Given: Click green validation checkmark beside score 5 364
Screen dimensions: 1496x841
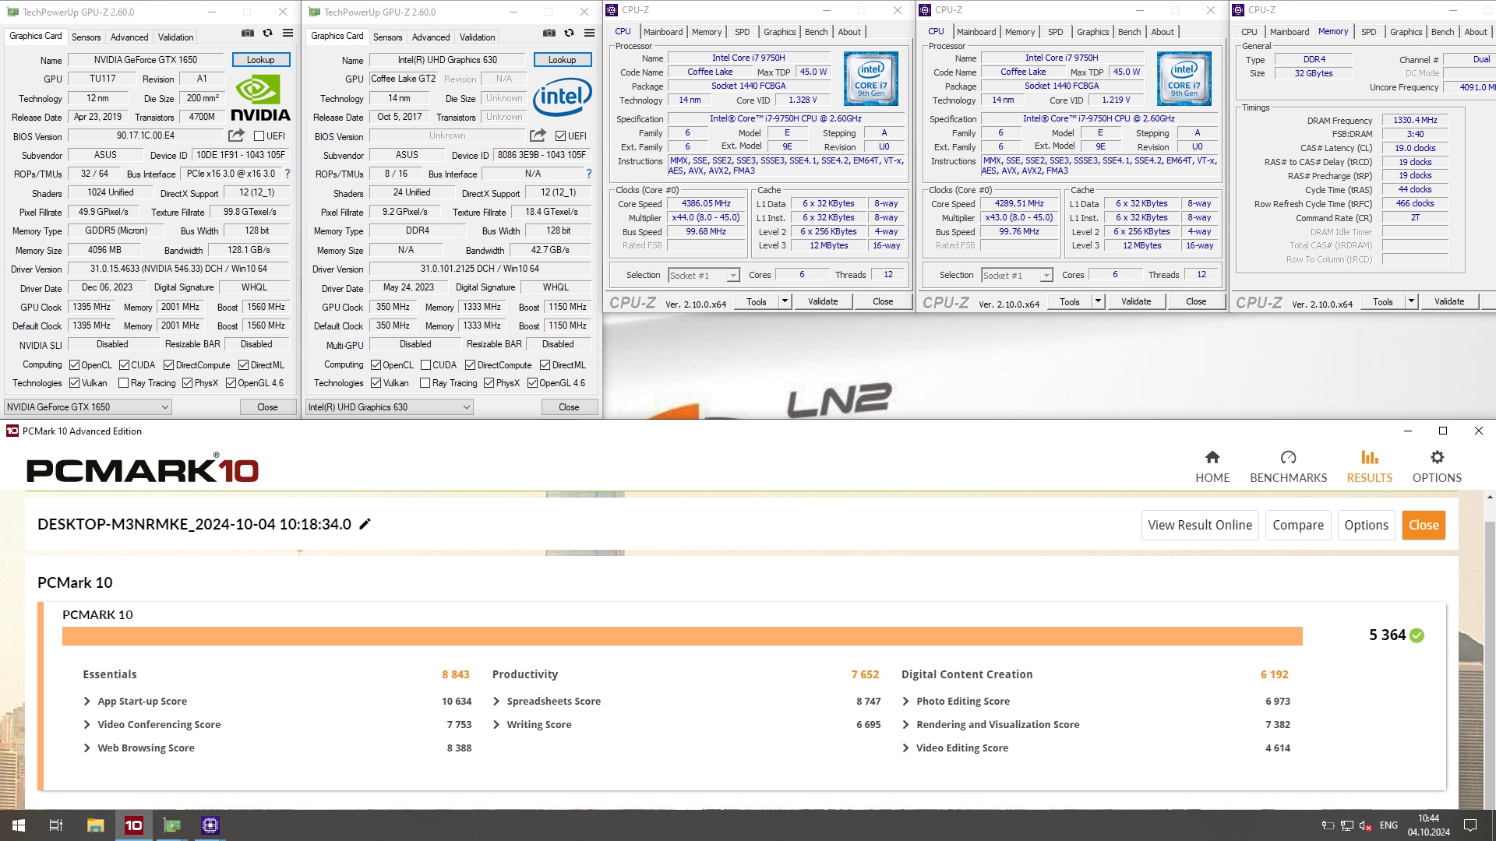Looking at the screenshot, I should (1417, 635).
